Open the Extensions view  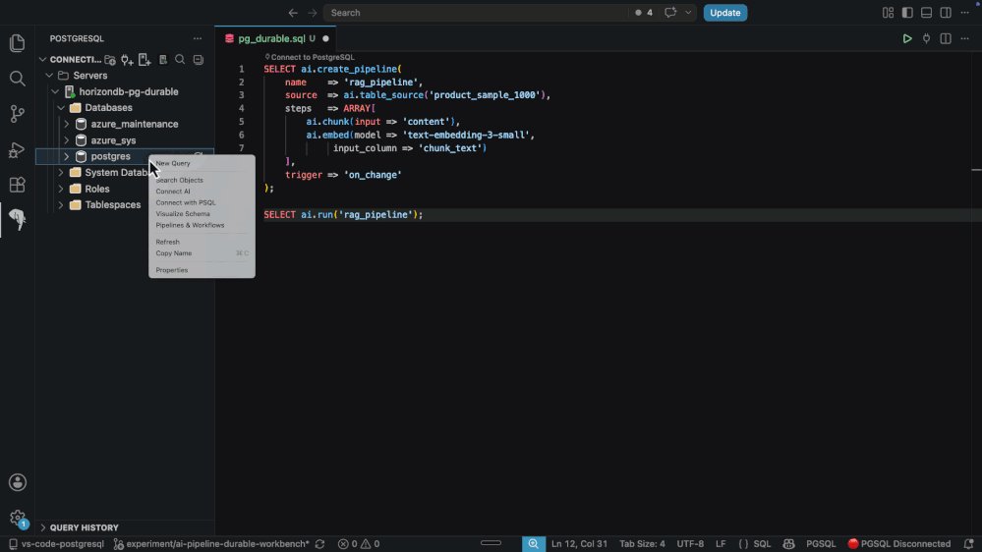coord(18,185)
